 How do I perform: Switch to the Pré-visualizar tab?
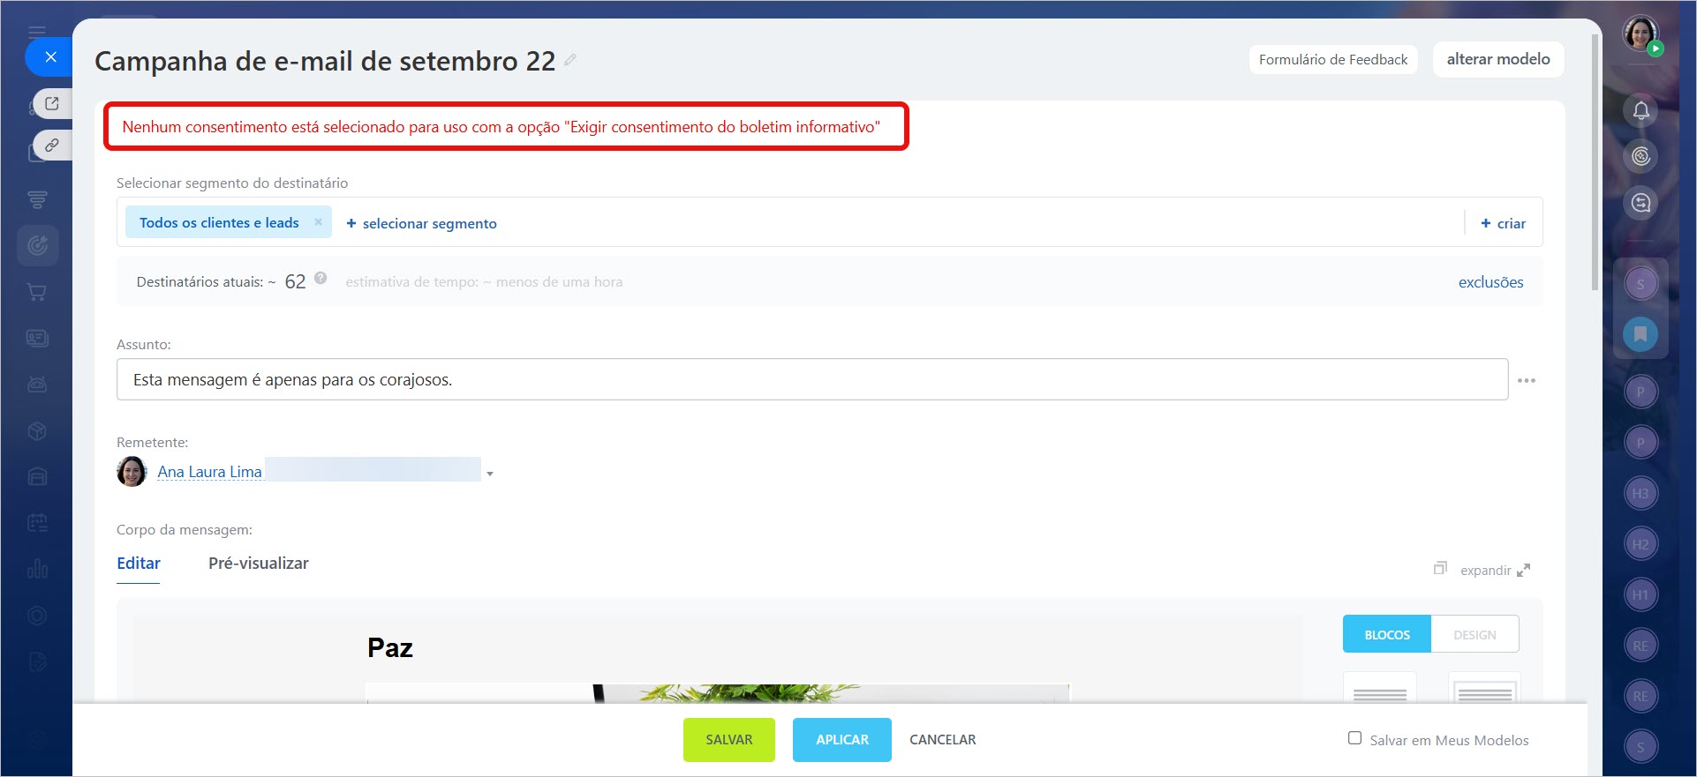pyautogui.click(x=258, y=564)
